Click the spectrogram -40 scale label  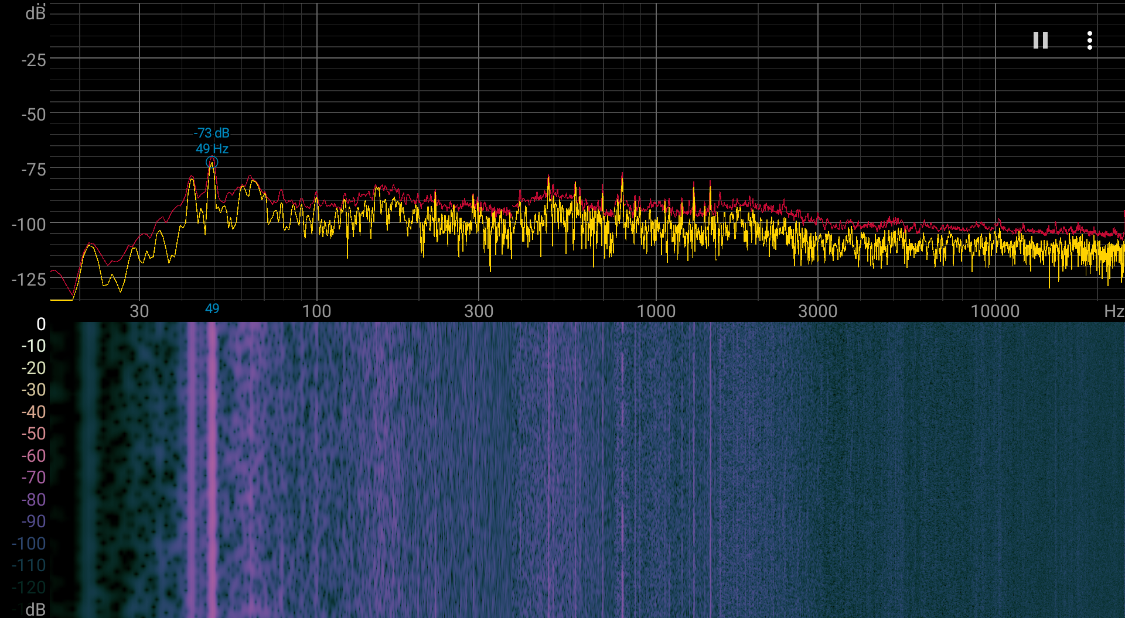coord(33,412)
